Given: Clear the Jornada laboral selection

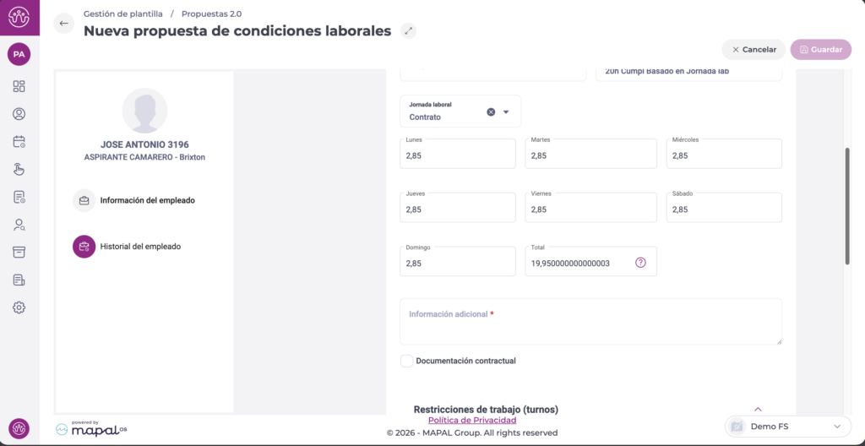Looking at the screenshot, I should point(491,111).
